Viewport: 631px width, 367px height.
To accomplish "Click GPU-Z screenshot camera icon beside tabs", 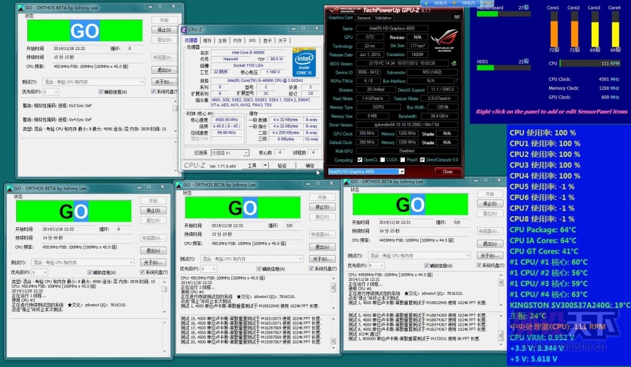I will 457,17.
